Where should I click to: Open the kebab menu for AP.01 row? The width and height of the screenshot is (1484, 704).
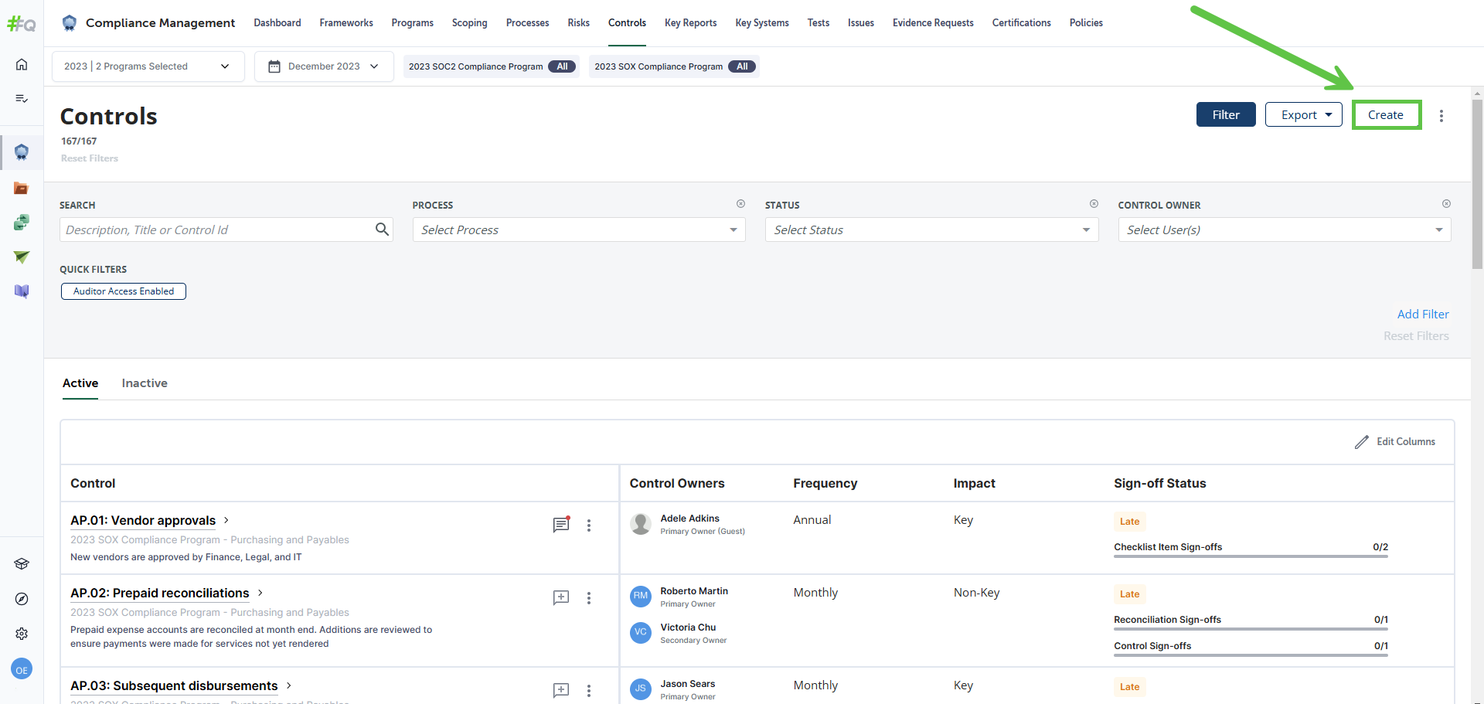tap(589, 525)
